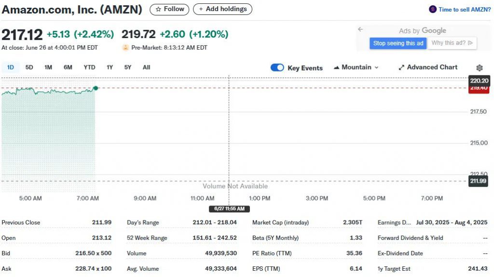The image size is (494, 277).
Task: Click the back arrow in the ad box
Action: click(x=360, y=29)
